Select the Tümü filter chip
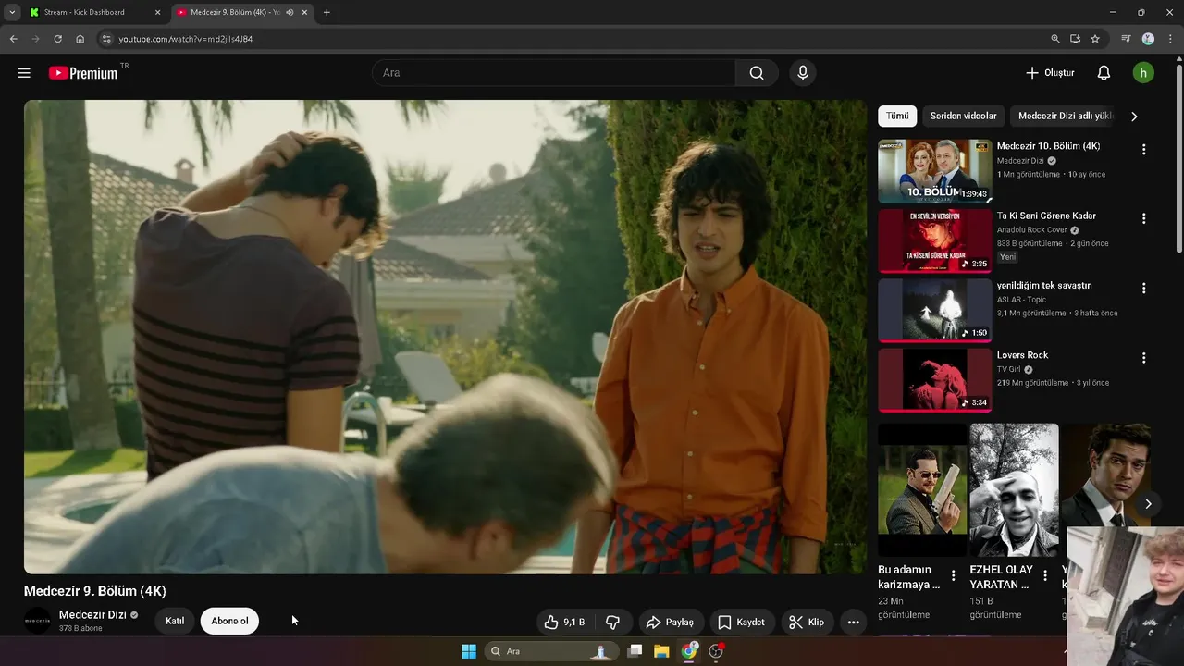1184x666 pixels. (x=897, y=116)
